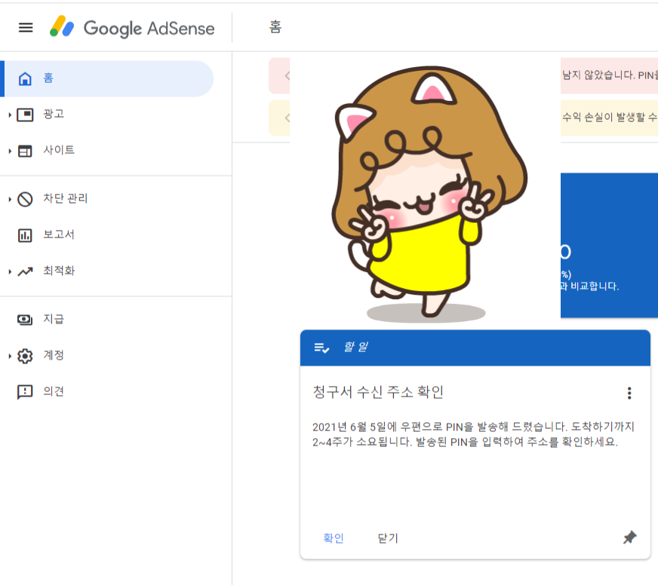This screenshot has height=585, width=658.
Task: Select 홈 in the sidebar
Action: 106,78
